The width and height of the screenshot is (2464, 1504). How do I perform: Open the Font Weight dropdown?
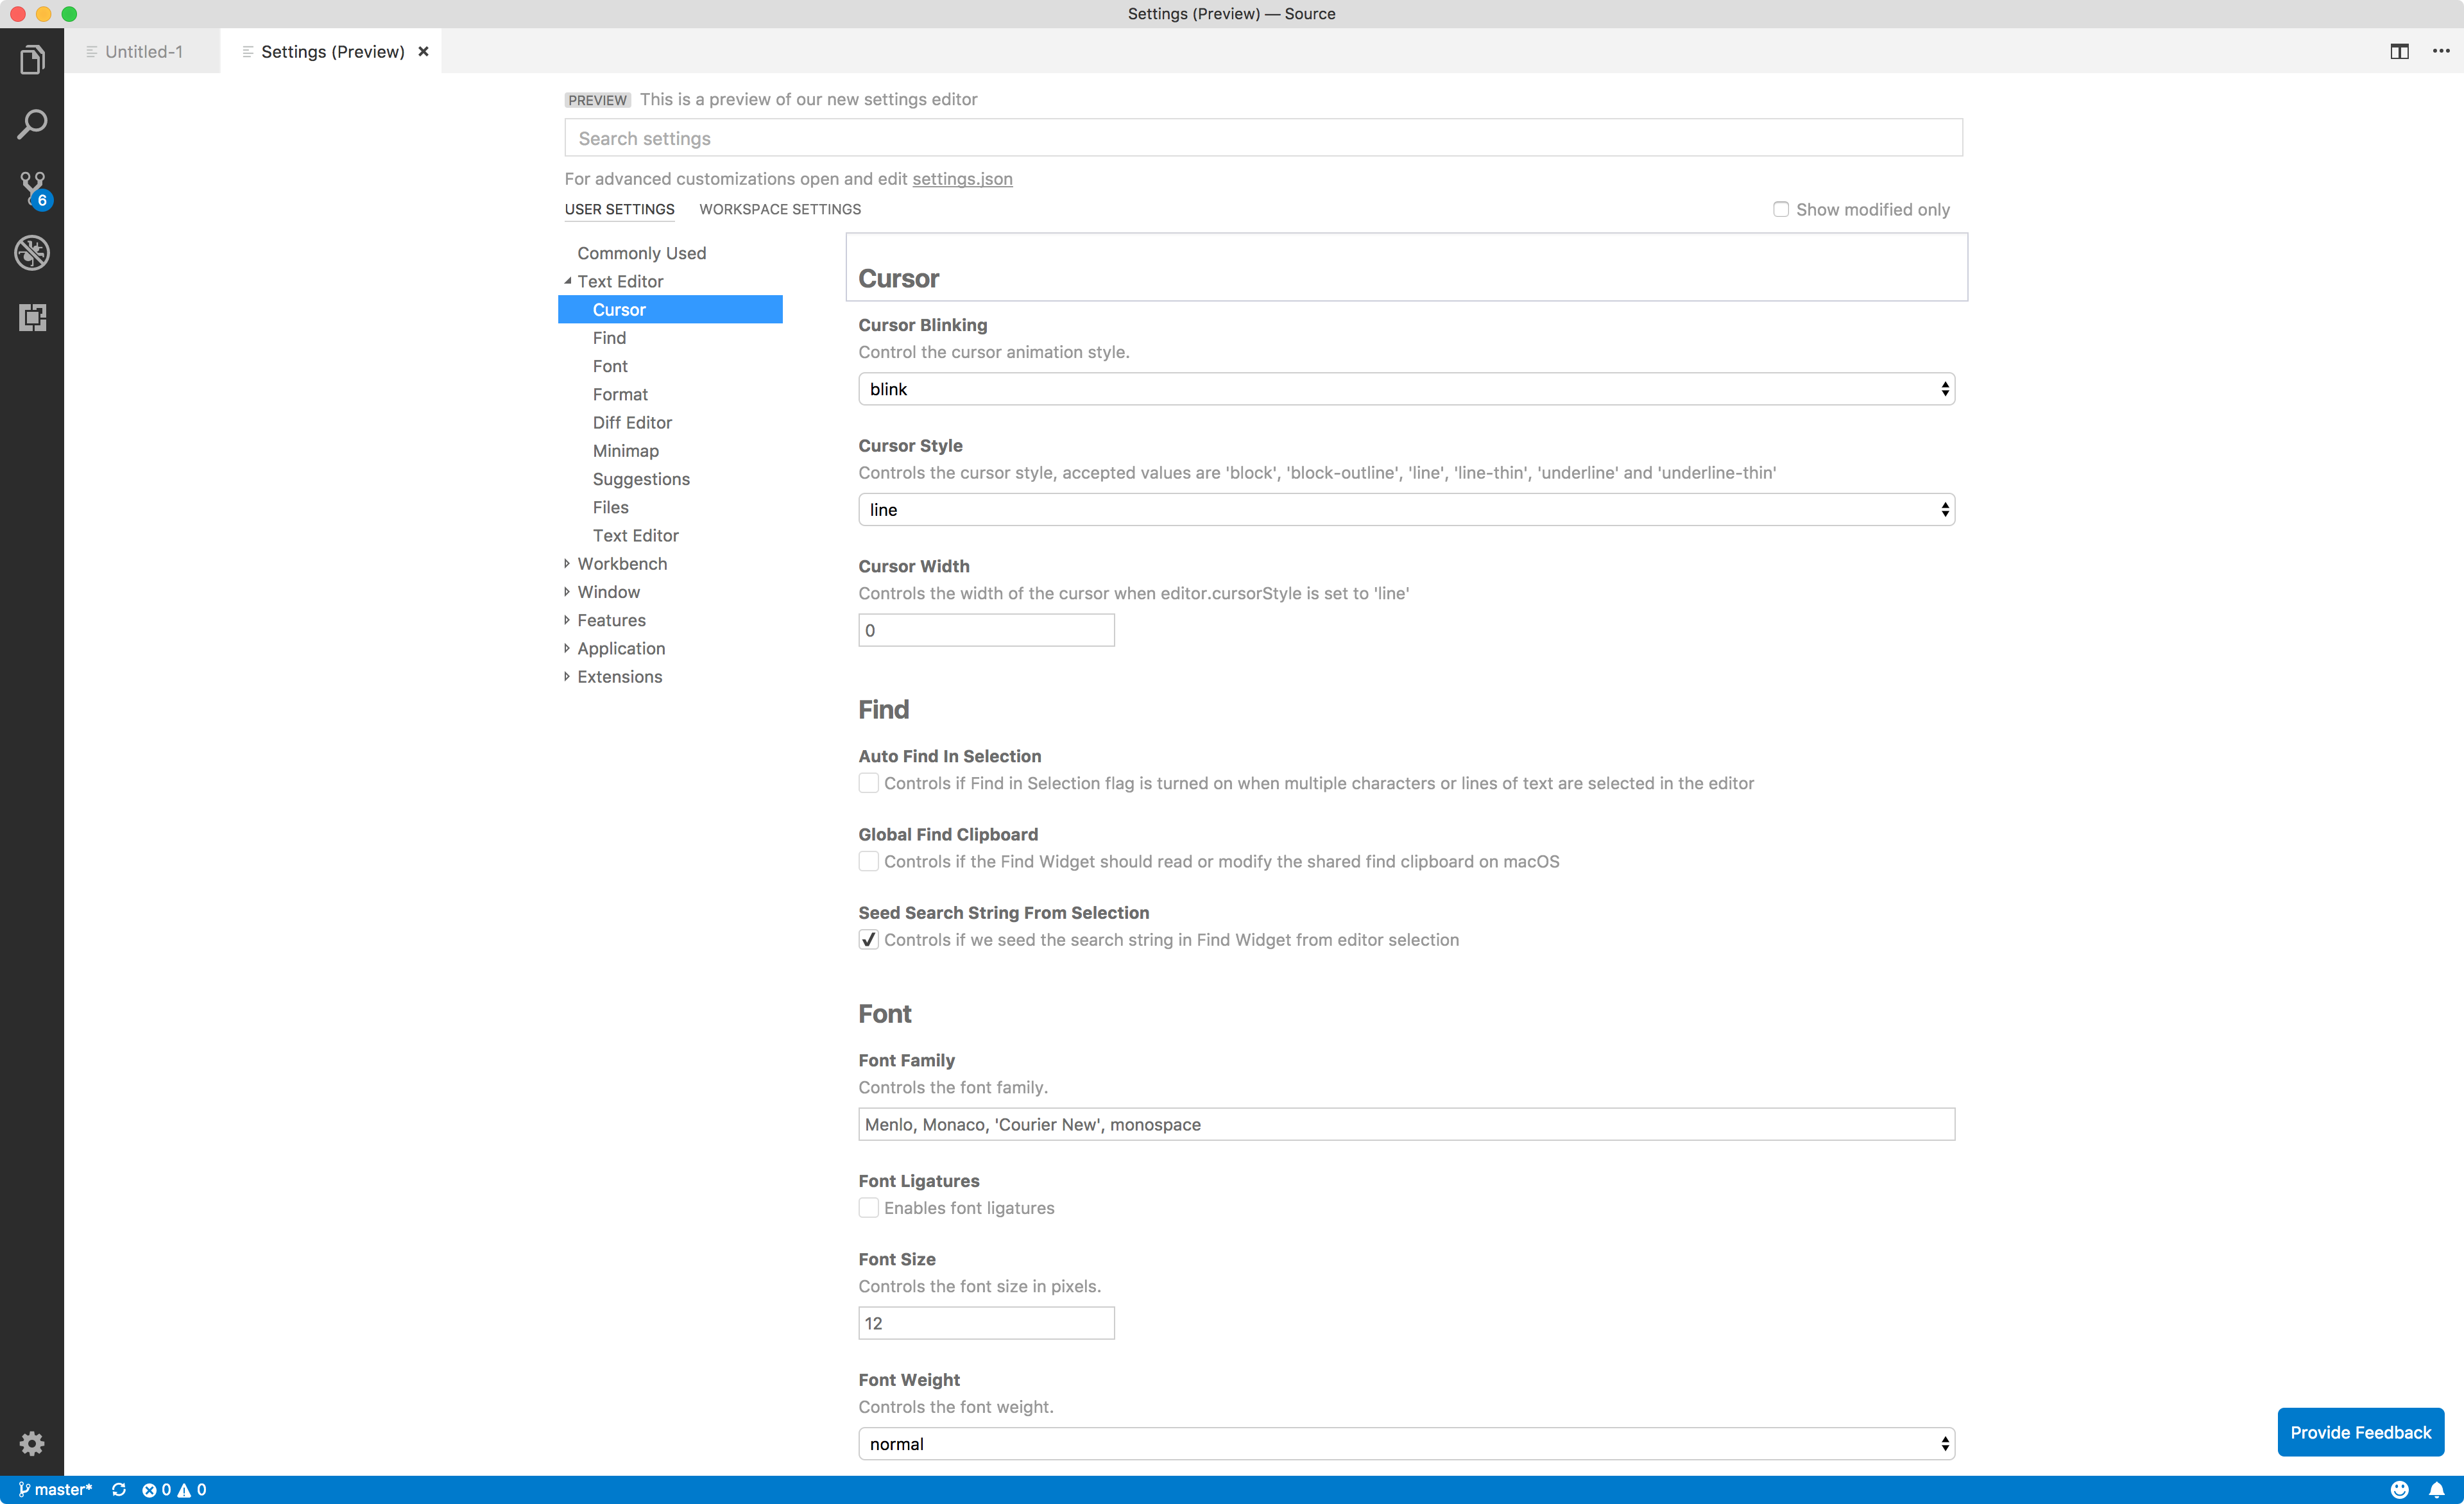tap(1406, 1443)
